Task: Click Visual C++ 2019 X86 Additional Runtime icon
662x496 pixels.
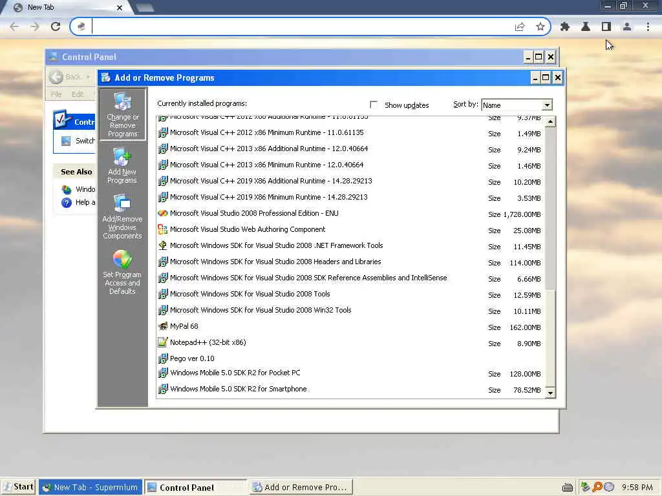Action: tap(162, 181)
